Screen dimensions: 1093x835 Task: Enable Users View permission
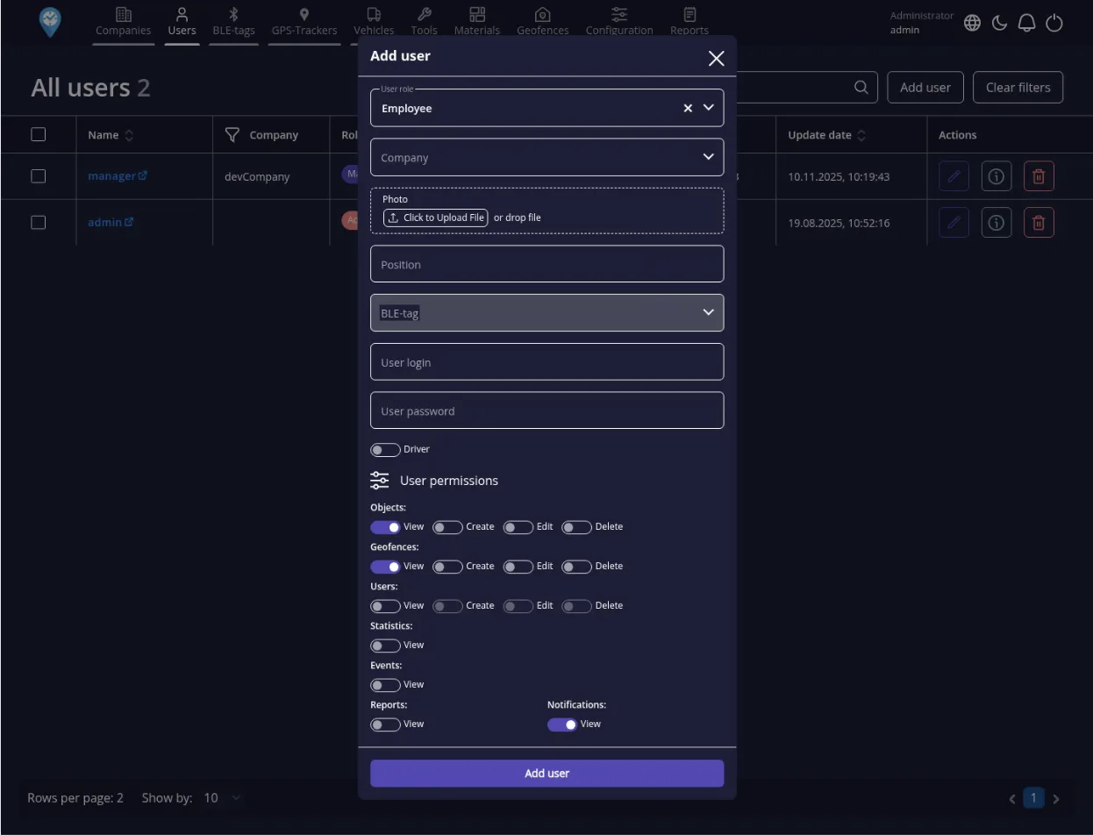(385, 606)
